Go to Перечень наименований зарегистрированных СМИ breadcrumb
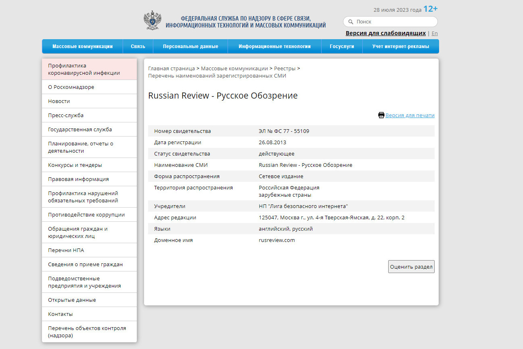Screen dimensions: 523x349 point(217,76)
